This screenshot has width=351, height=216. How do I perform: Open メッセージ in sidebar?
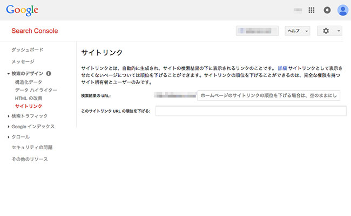coord(23,61)
